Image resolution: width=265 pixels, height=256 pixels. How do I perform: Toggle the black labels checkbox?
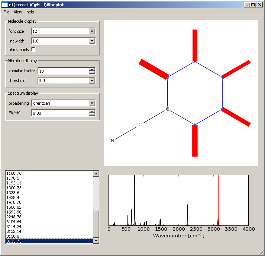34,50
